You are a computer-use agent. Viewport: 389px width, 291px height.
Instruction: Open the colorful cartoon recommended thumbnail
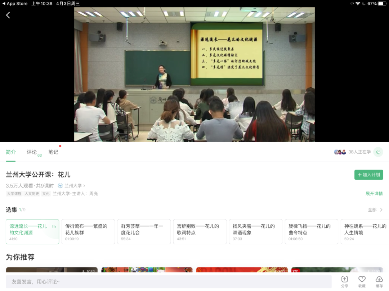pyautogui.click(x=147, y=270)
